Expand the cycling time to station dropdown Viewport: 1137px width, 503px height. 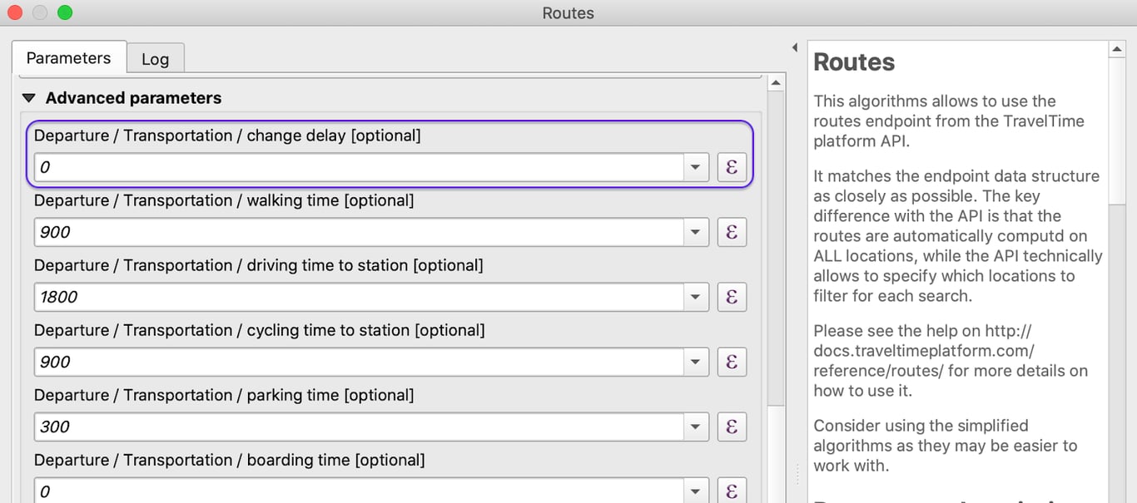(695, 362)
